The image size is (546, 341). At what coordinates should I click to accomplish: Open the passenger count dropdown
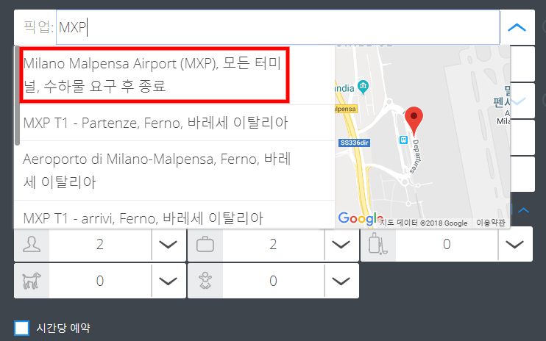(169, 244)
